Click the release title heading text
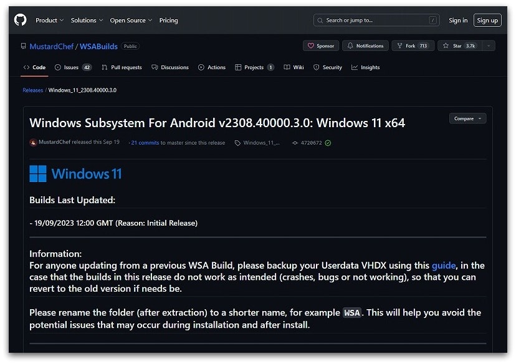 point(217,123)
